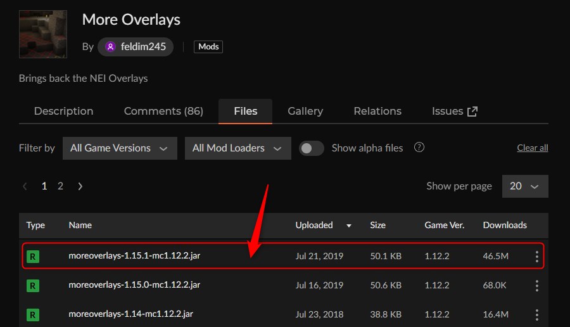
Task: Go to page 2 of files
Action: (60, 186)
